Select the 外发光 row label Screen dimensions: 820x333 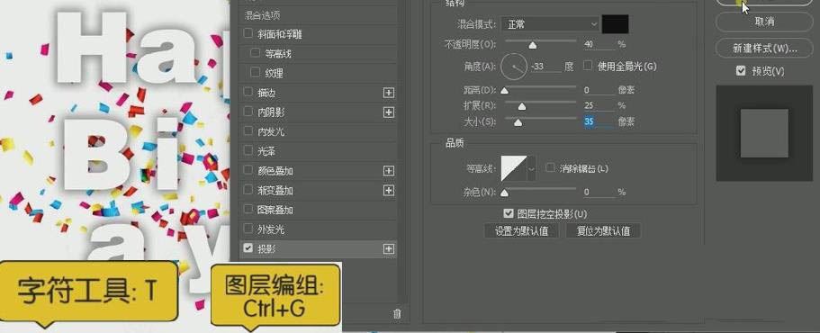[x=271, y=229]
